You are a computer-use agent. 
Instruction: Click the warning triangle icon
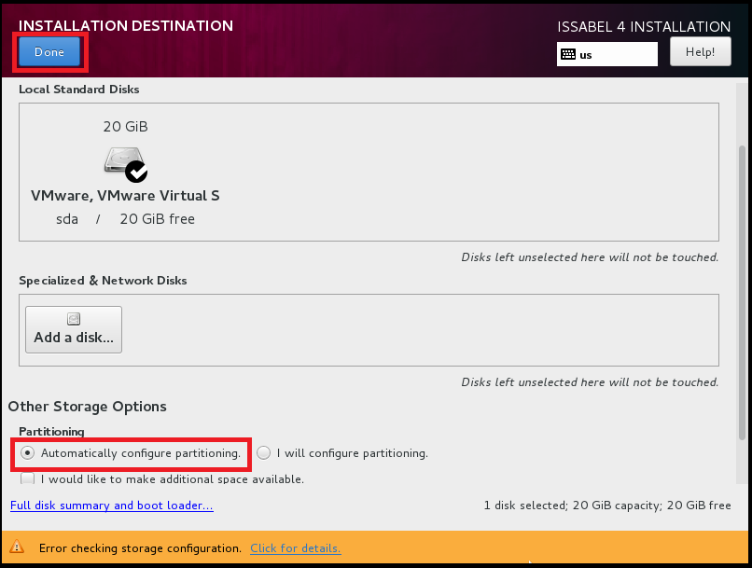[x=17, y=548]
